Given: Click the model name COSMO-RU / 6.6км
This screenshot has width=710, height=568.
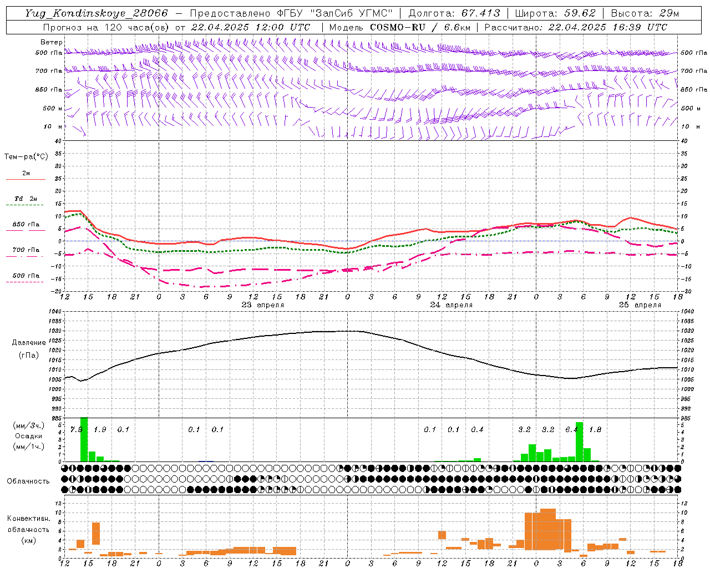Looking at the screenshot, I should (x=420, y=27).
